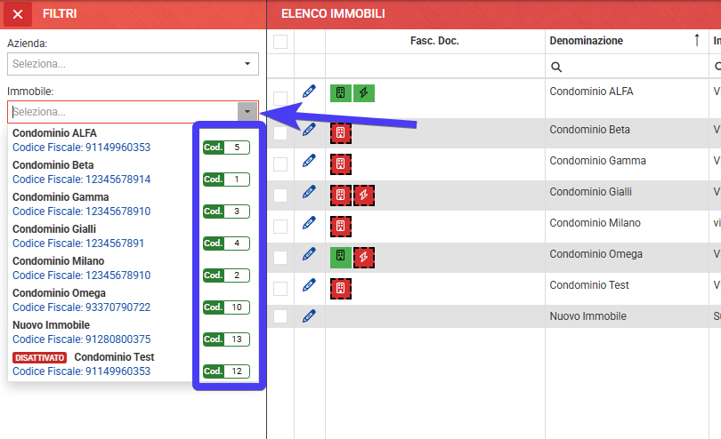721x439 pixels.
Task: Click the Cod. 5 badge
Action: coord(226,148)
